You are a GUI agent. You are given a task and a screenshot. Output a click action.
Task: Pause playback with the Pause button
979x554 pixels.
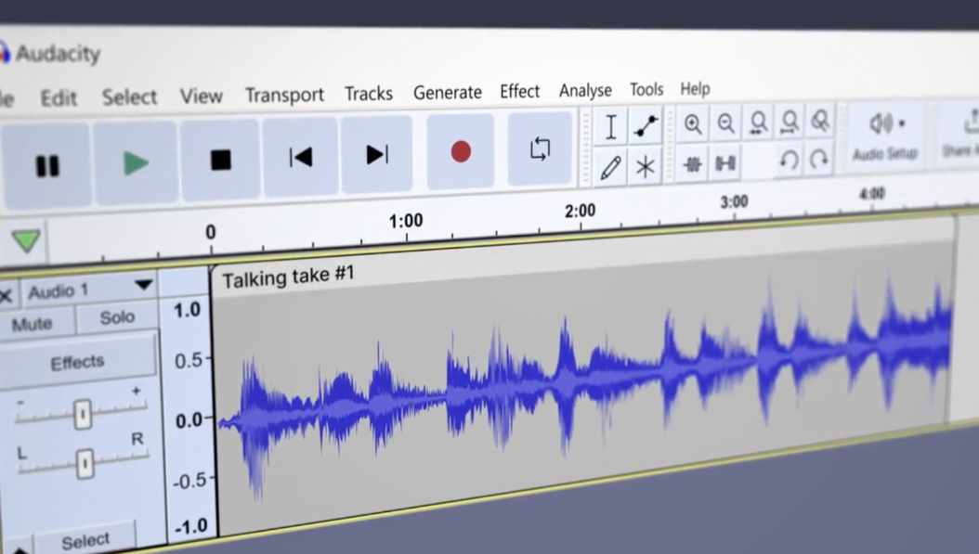coord(46,165)
